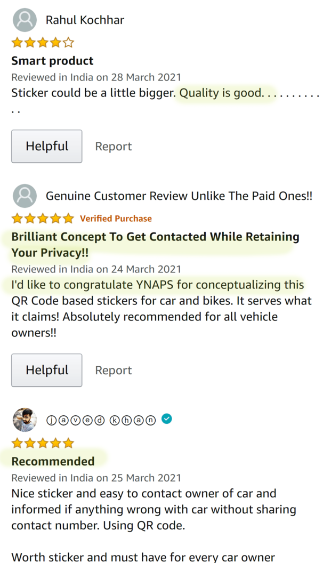Click the Verified Purchase label
This screenshot has width=331, height=563.
[116, 218]
